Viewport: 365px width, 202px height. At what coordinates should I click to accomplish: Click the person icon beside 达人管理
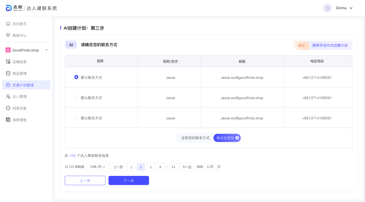[8, 97]
